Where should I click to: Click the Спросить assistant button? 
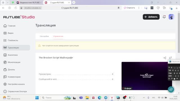pyautogui.click(x=129, y=8)
